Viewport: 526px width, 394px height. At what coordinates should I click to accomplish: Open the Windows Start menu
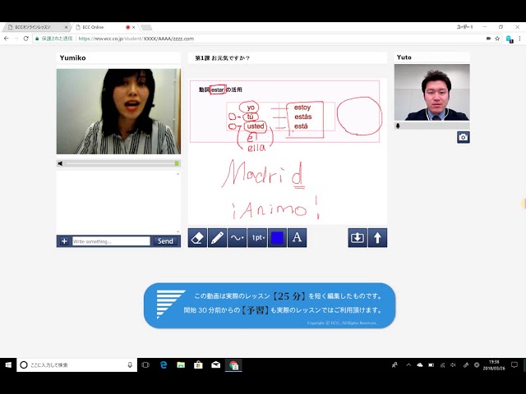(x=8, y=364)
